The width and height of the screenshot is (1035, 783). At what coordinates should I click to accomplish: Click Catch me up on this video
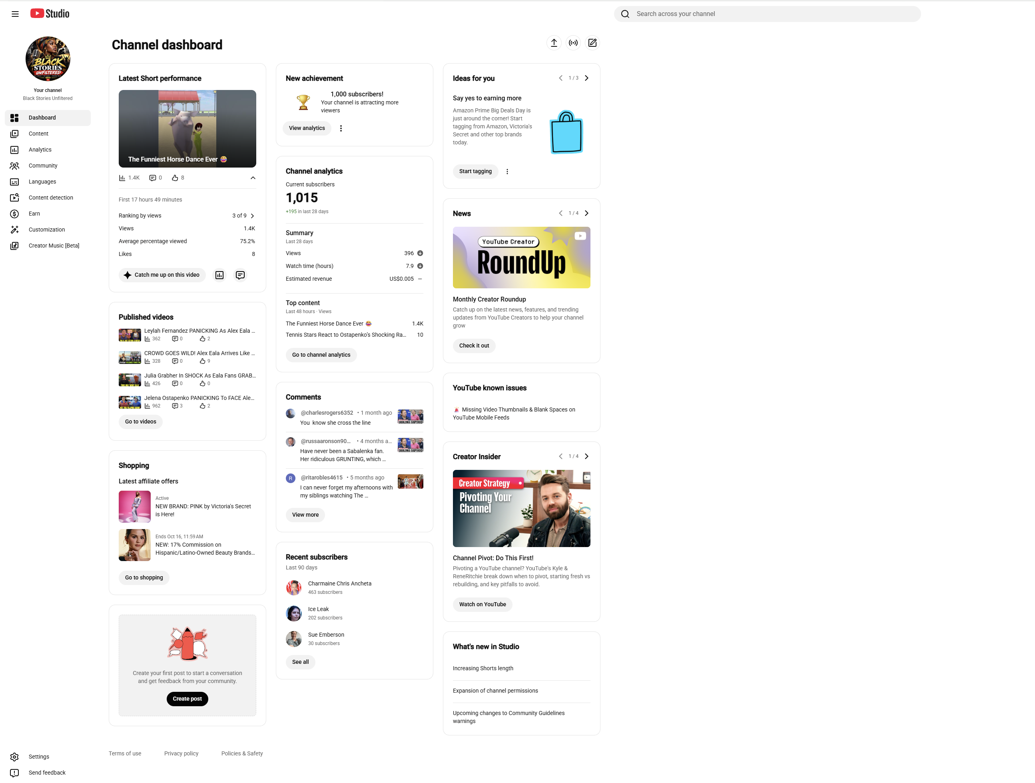click(x=162, y=275)
